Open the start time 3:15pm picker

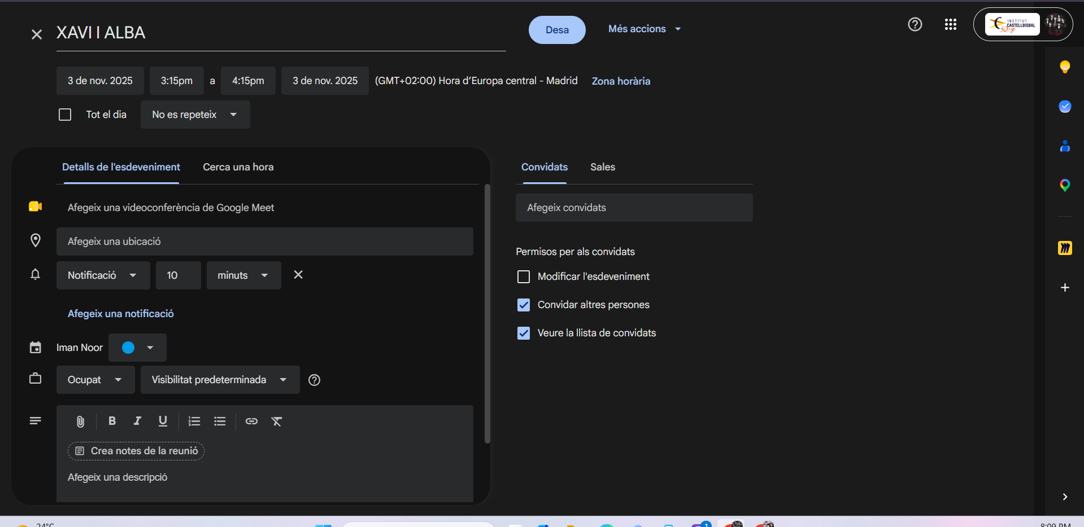[x=176, y=81]
